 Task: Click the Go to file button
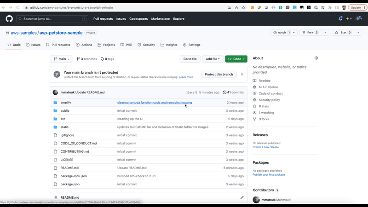190,59
